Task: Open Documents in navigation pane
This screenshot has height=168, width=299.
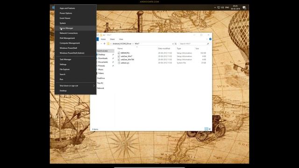Action: click(x=103, y=62)
